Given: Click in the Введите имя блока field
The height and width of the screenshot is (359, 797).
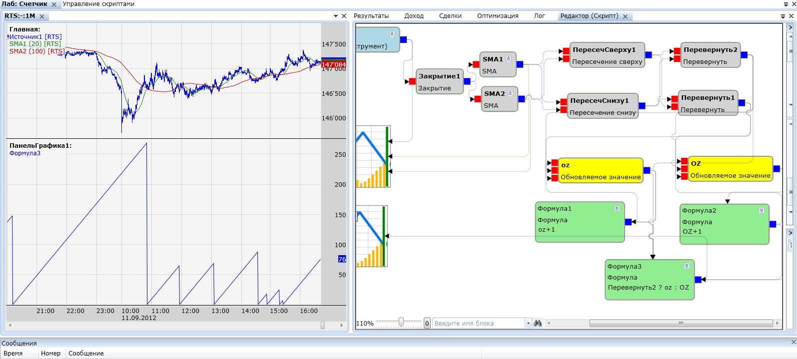Looking at the screenshot, I should (x=478, y=324).
